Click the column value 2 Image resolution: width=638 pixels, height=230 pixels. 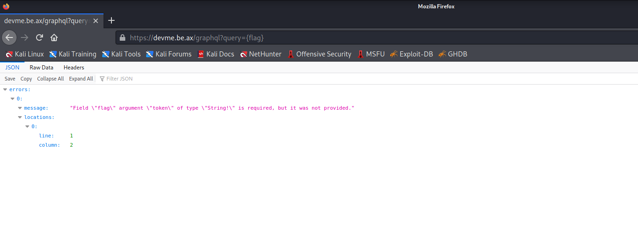point(72,145)
